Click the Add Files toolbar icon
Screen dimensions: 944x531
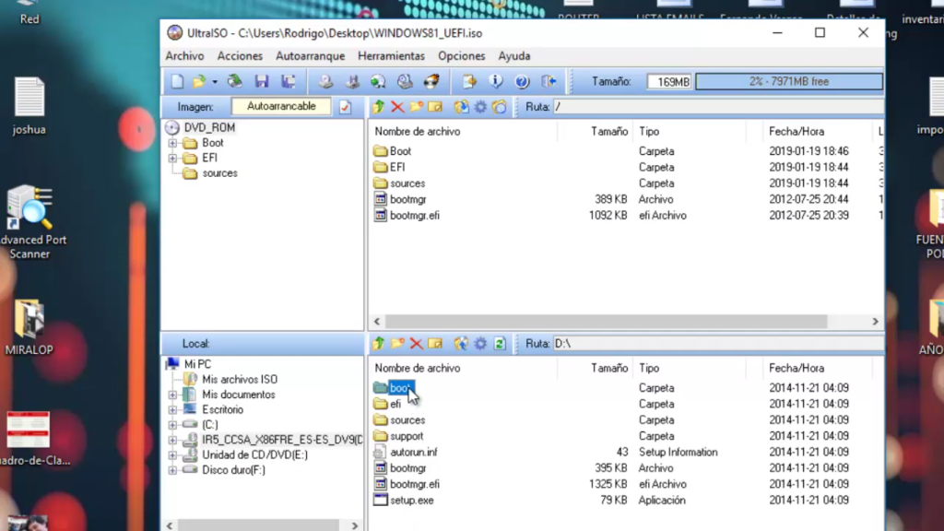[469, 81]
